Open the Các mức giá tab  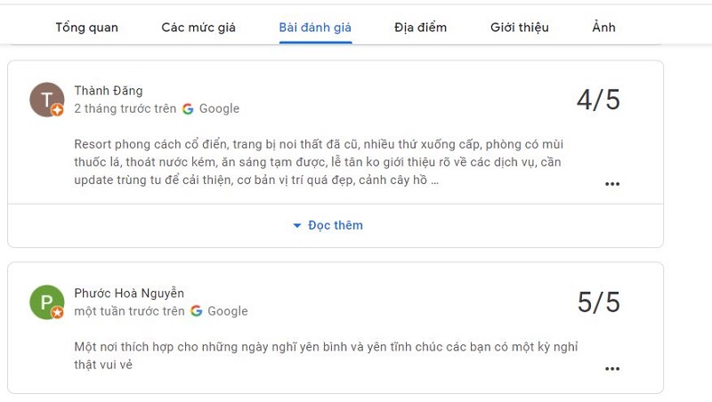(x=198, y=28)
